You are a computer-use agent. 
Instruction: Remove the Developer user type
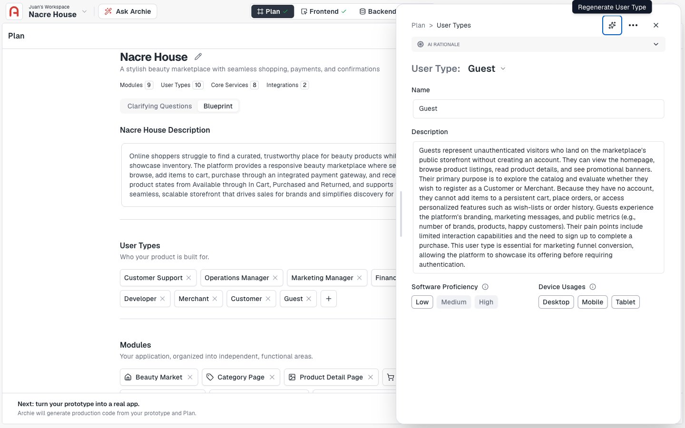tap(163, 299)
